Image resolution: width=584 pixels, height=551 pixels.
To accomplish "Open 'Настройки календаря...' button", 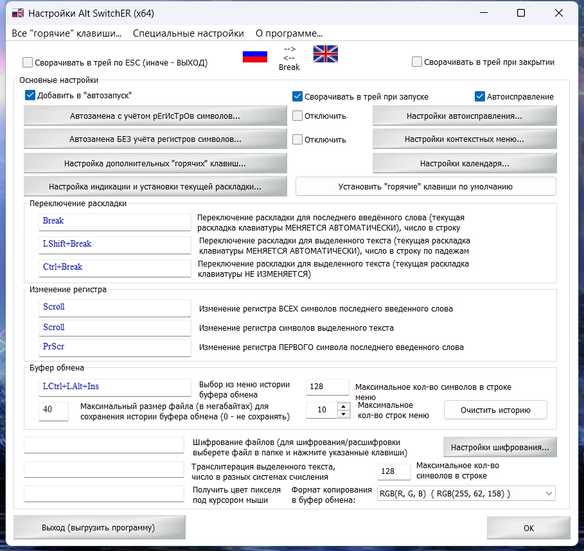I will (x=465, y=163).
